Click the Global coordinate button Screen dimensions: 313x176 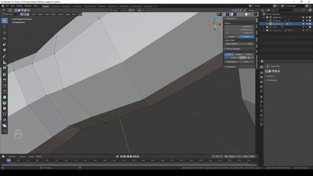point(231,37)
